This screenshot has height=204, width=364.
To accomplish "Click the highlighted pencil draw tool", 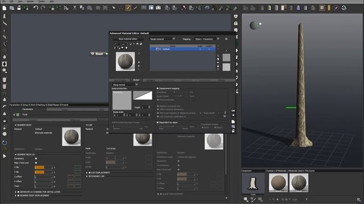I will point(128,8).
